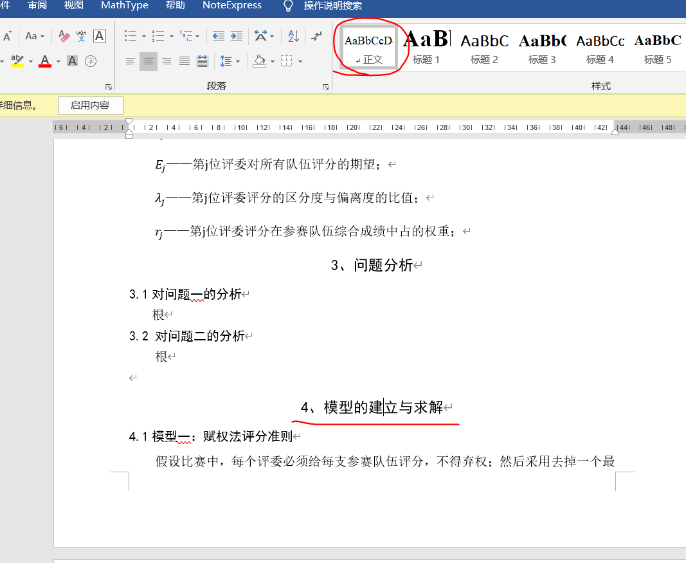The image size is (686, 563).
Task: Decrease paragraph indent
Action: [219, 36]
